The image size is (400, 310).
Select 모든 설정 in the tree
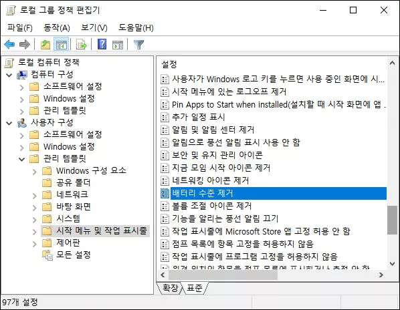[74, 255]
